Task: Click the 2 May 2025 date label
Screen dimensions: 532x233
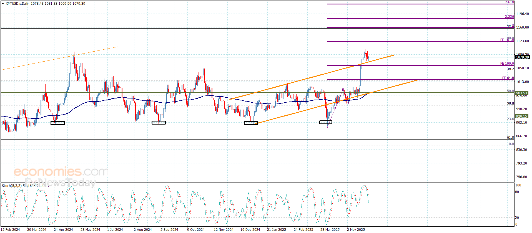Action: point(356,230)
